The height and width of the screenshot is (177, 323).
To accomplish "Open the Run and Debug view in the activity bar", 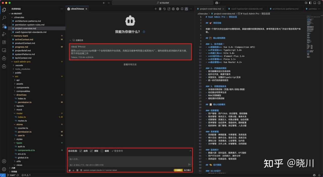I will click(x=4, y=34).
